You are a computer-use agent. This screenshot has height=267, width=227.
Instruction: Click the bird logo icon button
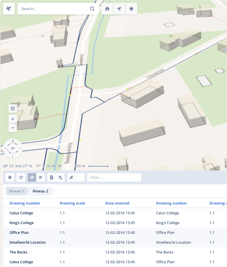[x=9, y=9]
